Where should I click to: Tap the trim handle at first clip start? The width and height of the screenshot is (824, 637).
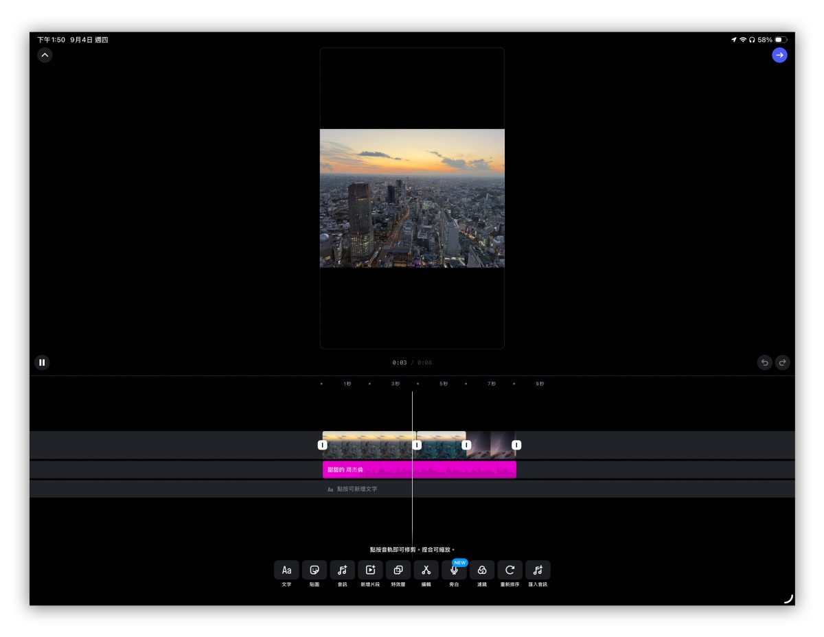[x=323, y=445]
